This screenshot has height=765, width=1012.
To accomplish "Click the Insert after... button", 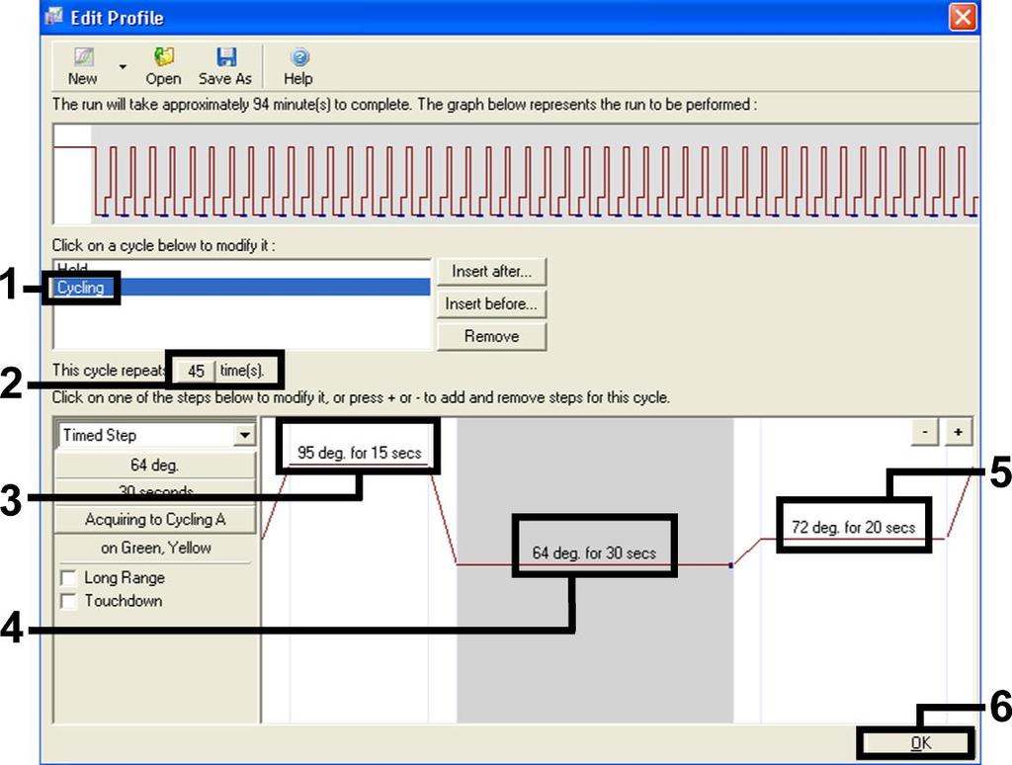I will coord(492,271).
